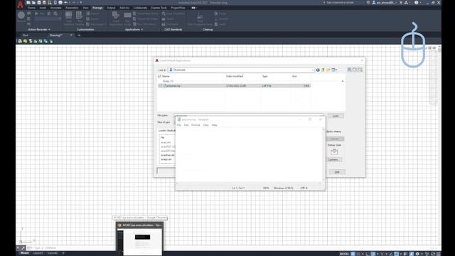This screenshot has height=256, width=455.
Task: Select the Layout1 tab
Action: [38, 253]
